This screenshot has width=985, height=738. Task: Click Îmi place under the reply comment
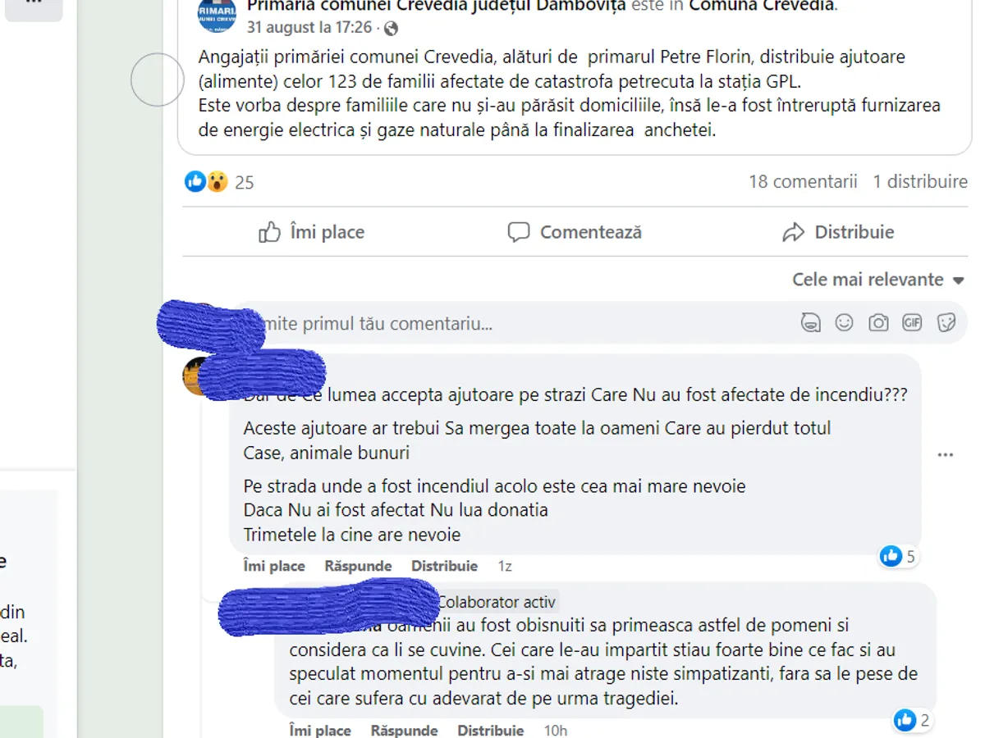[320, 729]
